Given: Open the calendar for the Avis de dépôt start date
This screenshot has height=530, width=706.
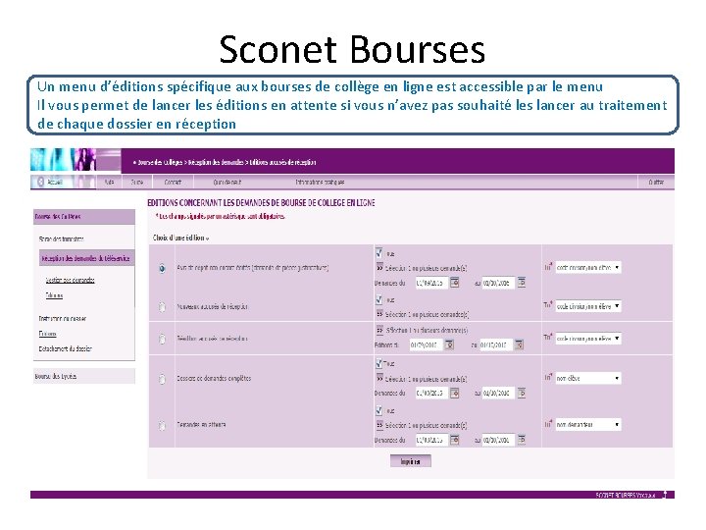Looking at the screenshot, I should [455, 283].
